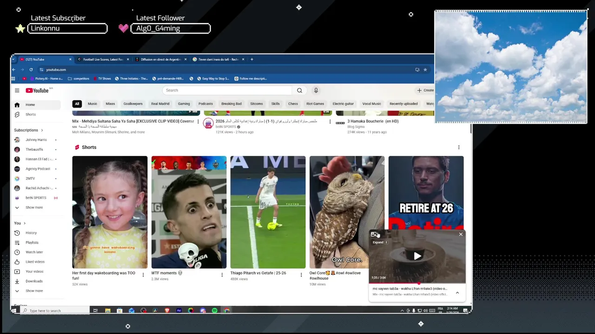Select the Music filter chip
The image size is (595, 334).
pyautogui.click(x=93, y=104)
